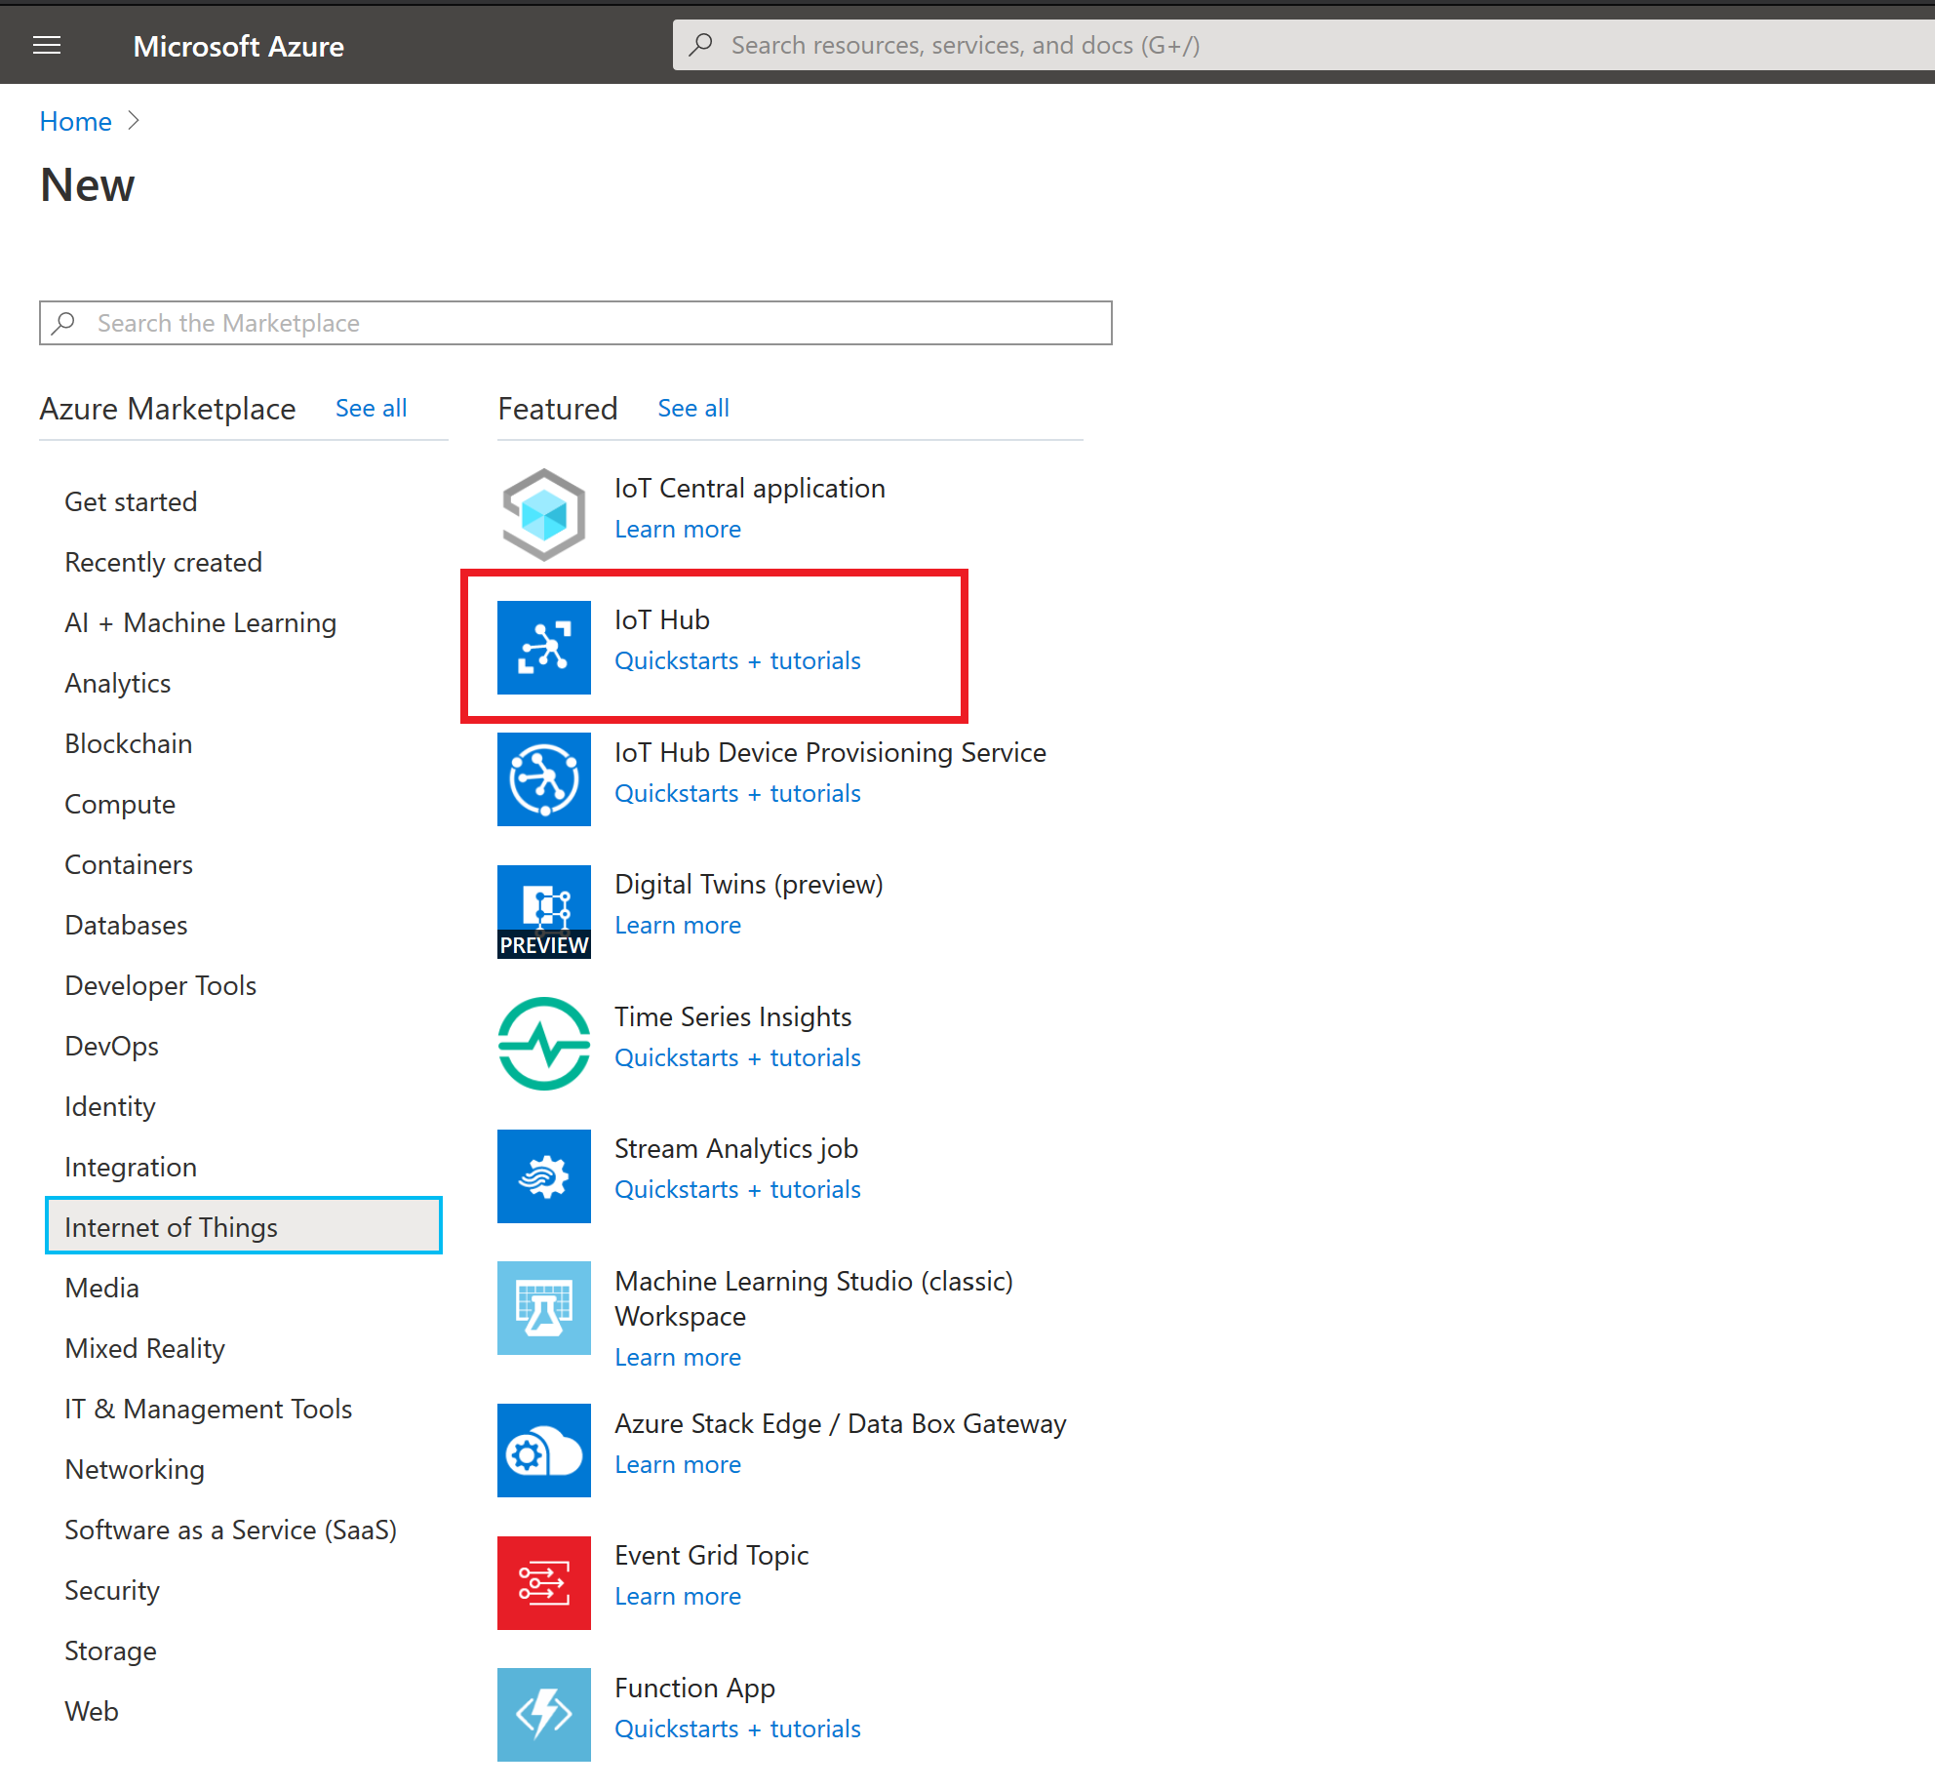The image size is (1935, 1789).
Task: Learn more about Digital Twins
Action: (x=677, y=925)
